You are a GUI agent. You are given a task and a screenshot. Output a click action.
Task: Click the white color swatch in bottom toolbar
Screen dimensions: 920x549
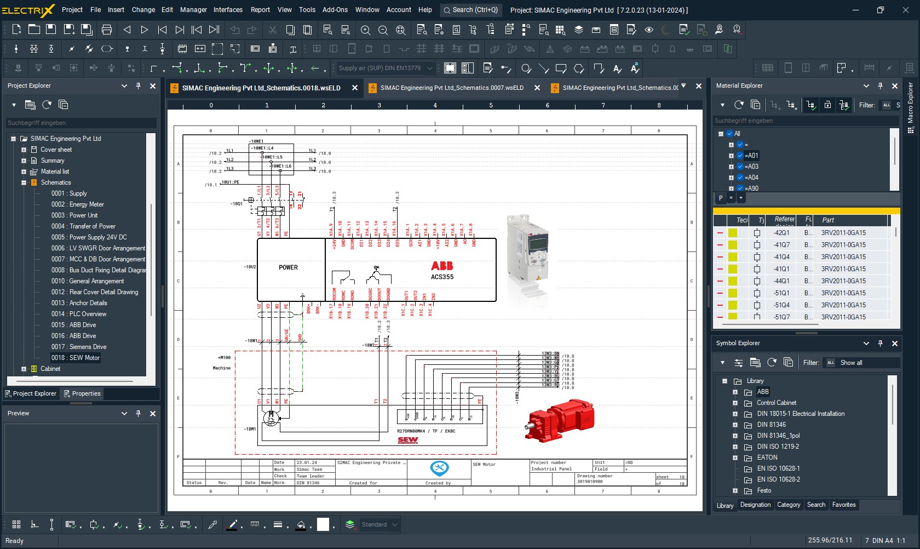tap(323, 524)
